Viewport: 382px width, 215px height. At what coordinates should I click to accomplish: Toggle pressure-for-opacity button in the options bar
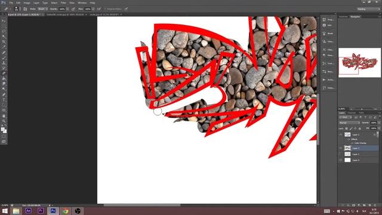[x=73, y=9]
